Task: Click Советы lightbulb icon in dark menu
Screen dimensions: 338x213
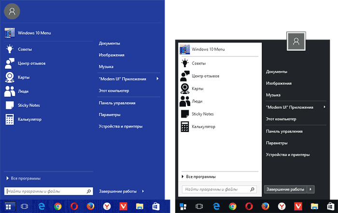Action: point(185,63)
